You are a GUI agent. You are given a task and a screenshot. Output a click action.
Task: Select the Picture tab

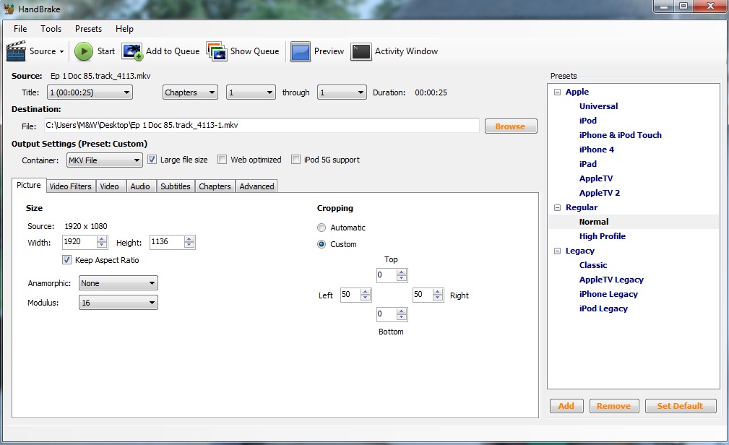[29, 185]
